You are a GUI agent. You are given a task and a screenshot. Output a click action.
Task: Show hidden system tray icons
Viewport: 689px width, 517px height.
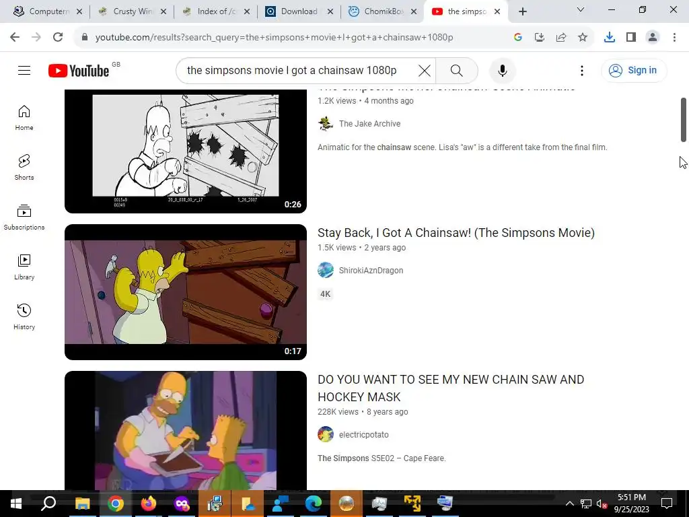coord(569,504)
